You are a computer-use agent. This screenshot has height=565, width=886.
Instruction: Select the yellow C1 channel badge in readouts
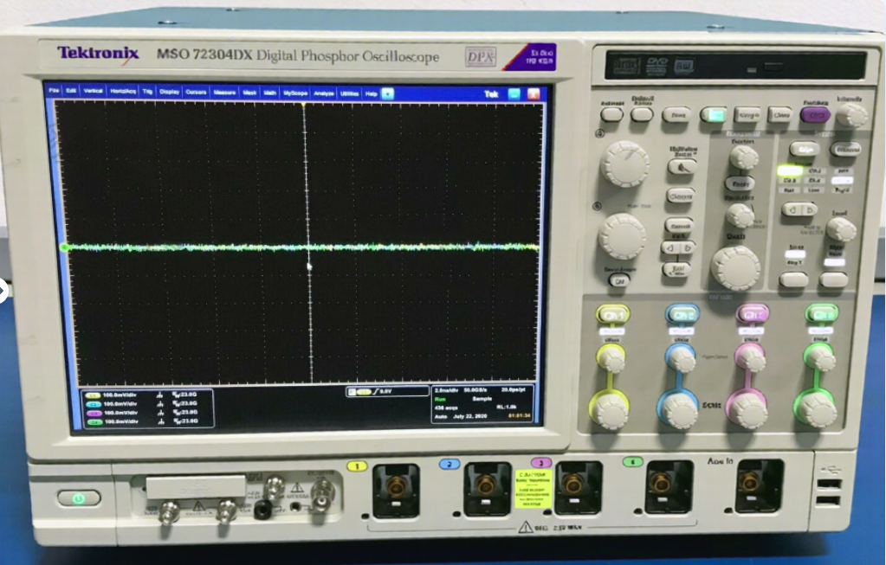pyautogui.click(x=93, y=395)
